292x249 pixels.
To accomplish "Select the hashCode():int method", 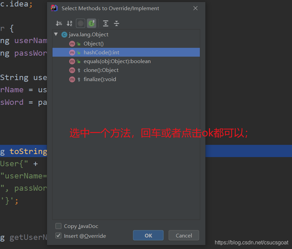I will (x=126, y=52).
